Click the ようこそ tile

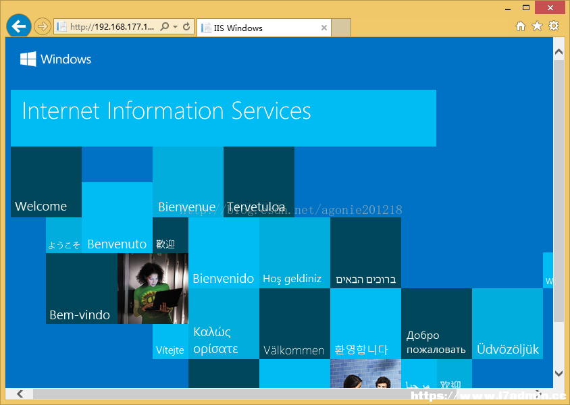tap(64, 235)
